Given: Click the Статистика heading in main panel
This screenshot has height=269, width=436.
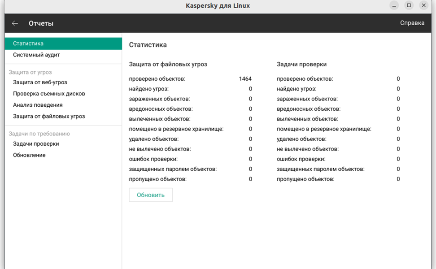Looking at the screenshot, I should 148,45.
